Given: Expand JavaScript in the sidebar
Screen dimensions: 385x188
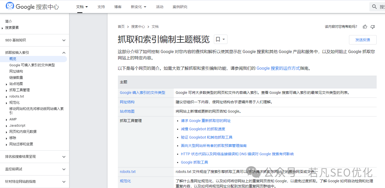Looking at the screenshot, I should tap(7, 126).
